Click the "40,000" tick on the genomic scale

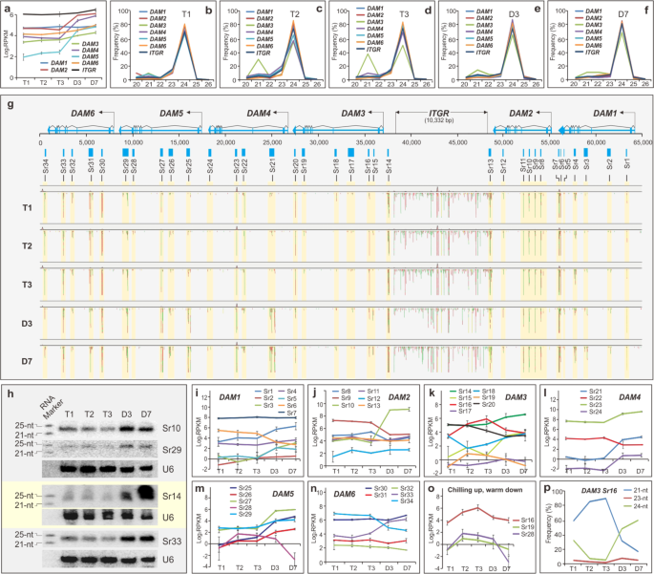[x=411, y=142]
